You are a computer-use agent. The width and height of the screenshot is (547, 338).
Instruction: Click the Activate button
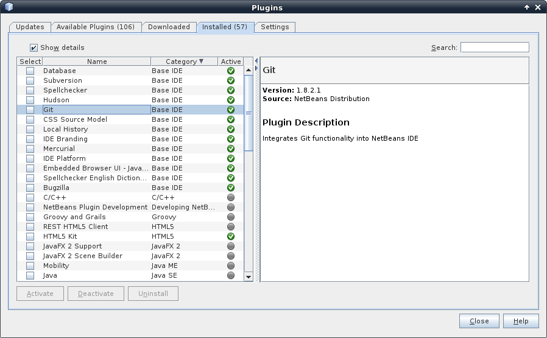tap(40, 294)
